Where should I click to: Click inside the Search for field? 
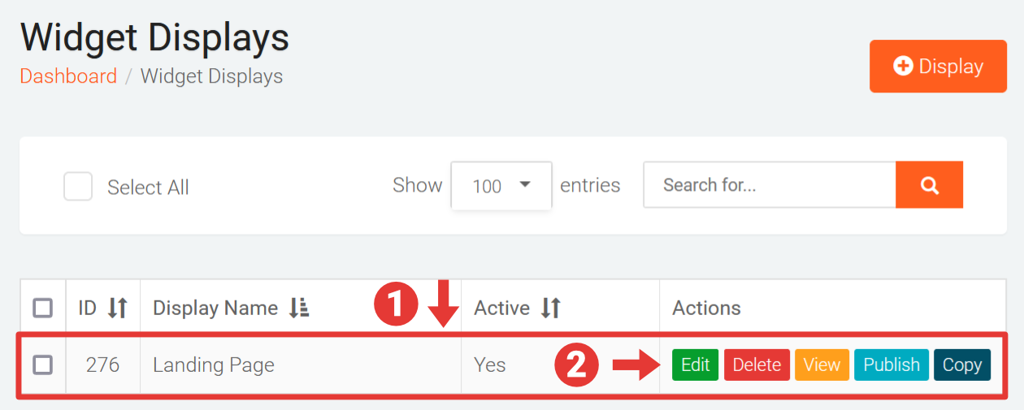tap(769, 185)
